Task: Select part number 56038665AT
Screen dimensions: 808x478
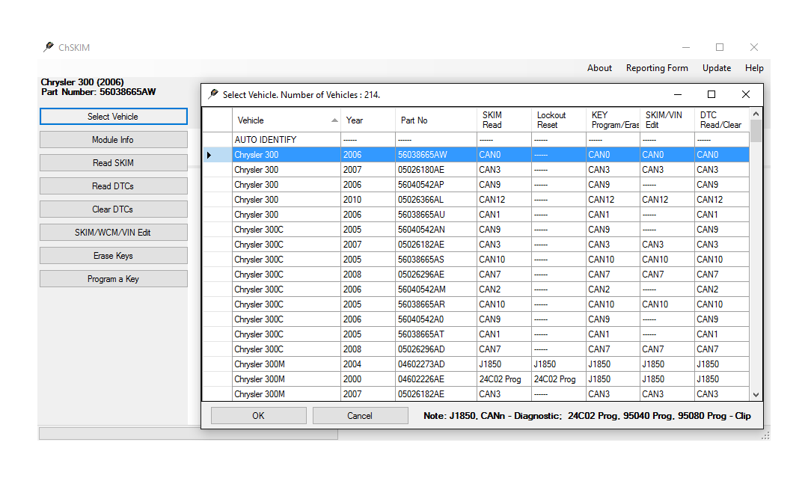Action: [436, 334]
